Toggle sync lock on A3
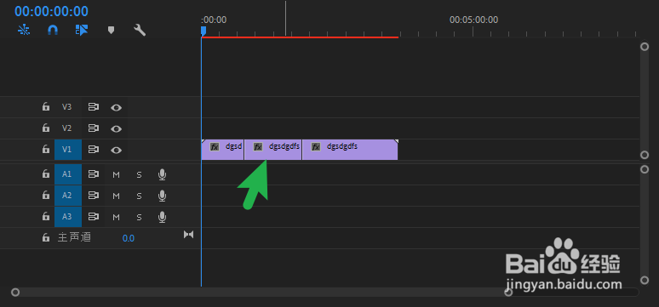 (94, 217)
